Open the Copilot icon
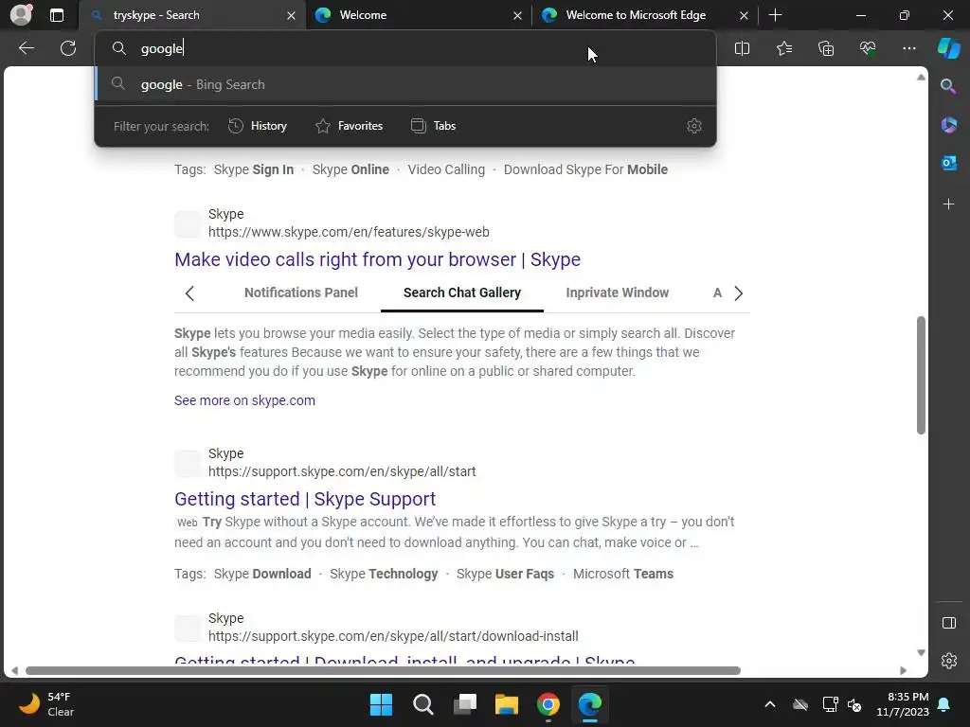Screen dimensions: 970x727 point(948,48)
